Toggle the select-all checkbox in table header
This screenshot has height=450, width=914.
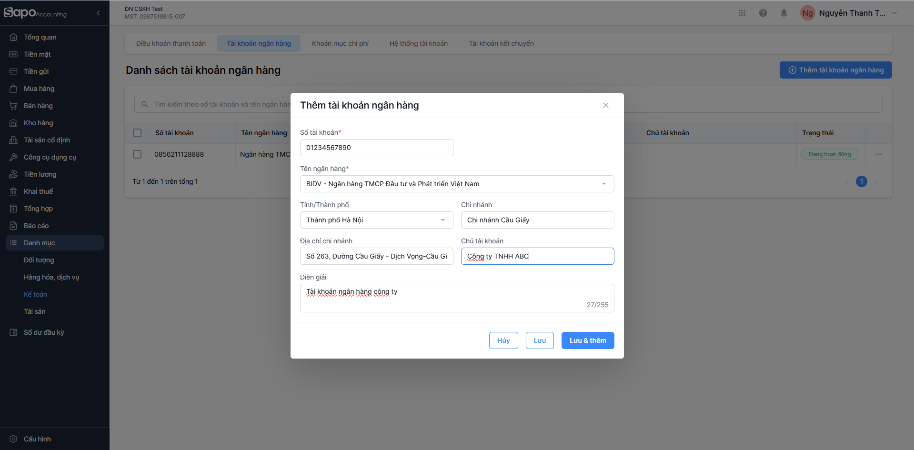coord(137,133)
